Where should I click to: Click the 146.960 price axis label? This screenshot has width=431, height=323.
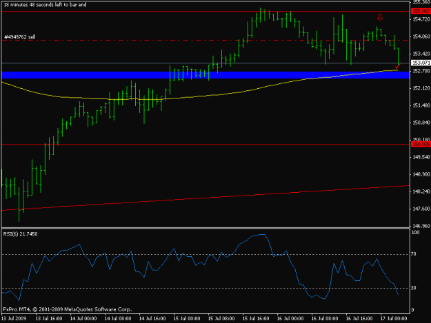[x=421, y=226]
